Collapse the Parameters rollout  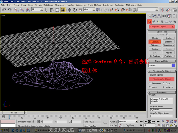pyautogui.click(x=162, y=92)
